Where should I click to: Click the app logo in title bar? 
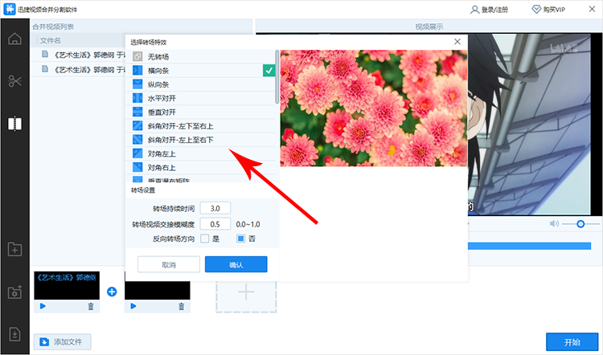tap(9, 9)
